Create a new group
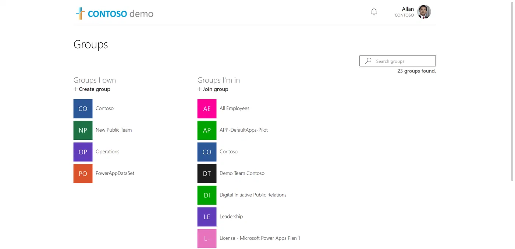 [x=92, y=89]
